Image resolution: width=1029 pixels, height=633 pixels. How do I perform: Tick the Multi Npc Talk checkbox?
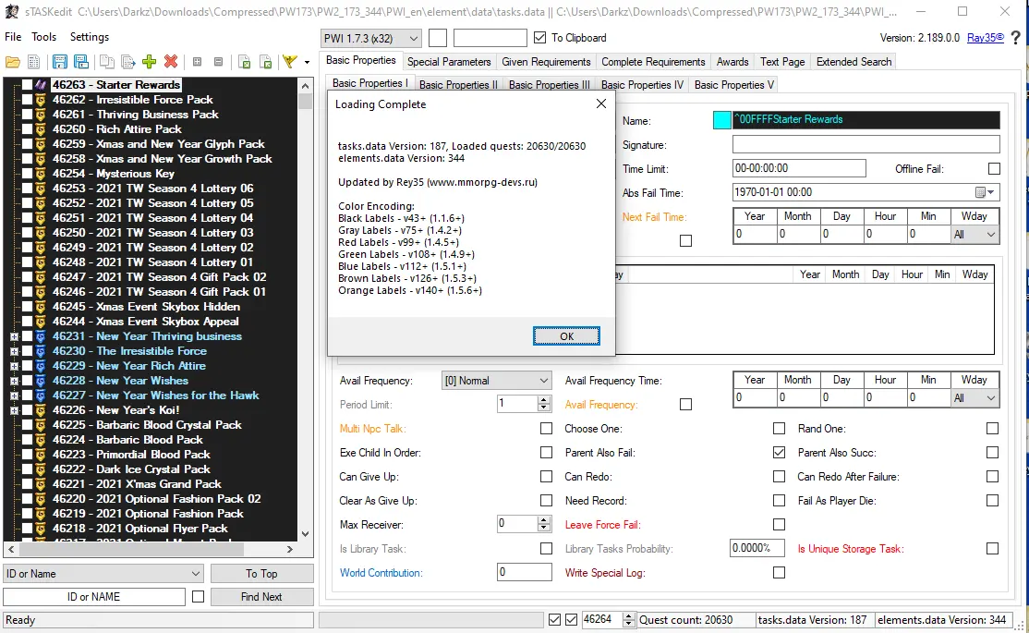point(546,428)
